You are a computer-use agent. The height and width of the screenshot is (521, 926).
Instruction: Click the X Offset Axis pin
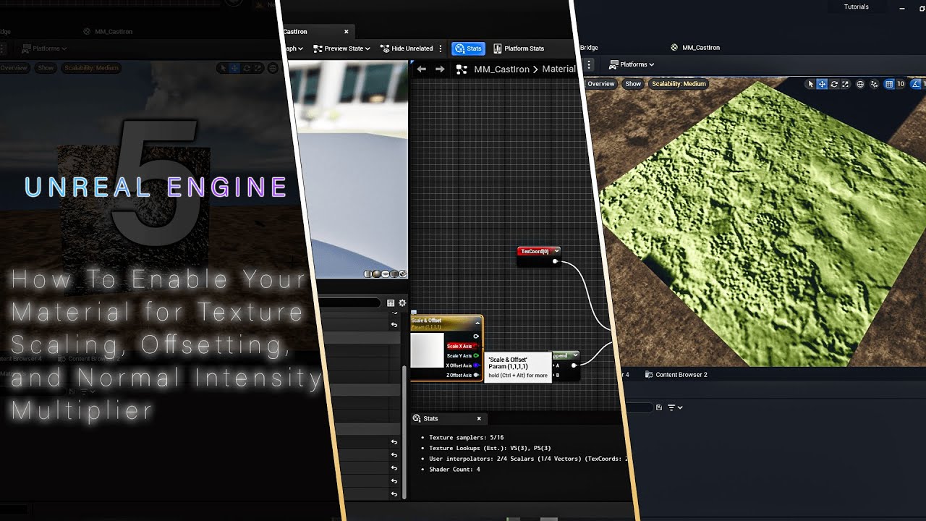coord(476,365)
